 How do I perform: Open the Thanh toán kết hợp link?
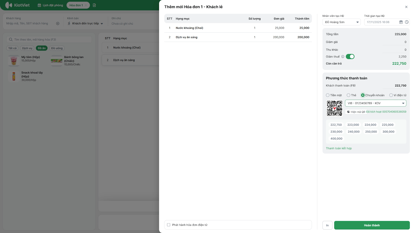pos(339,148)
